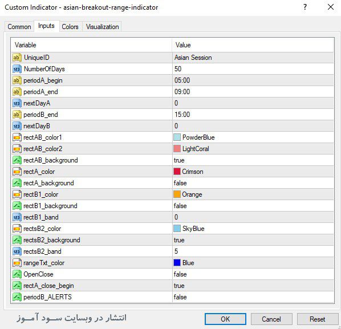Click the color icon beside rangeTxt_color
The height and width of the screenshot is (329, 341).
17,263
